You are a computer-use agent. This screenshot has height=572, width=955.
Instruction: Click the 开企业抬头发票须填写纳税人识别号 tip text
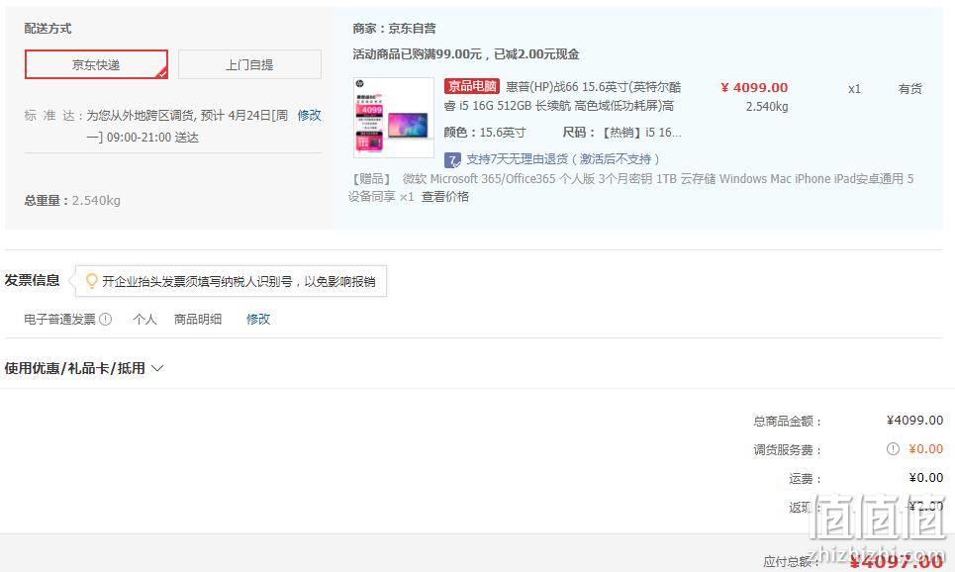(239, 281)
